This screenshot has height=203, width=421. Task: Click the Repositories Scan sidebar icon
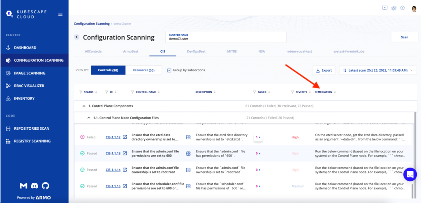coord(8,128)
